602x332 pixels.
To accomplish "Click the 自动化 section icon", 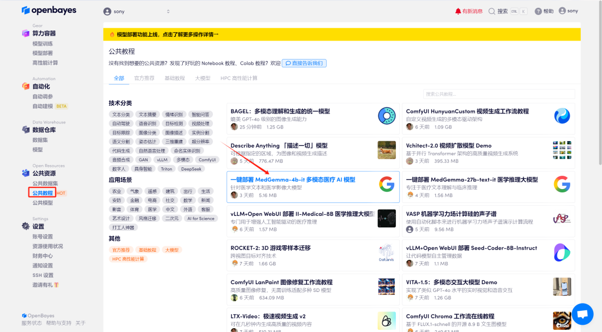I will 26,86.
